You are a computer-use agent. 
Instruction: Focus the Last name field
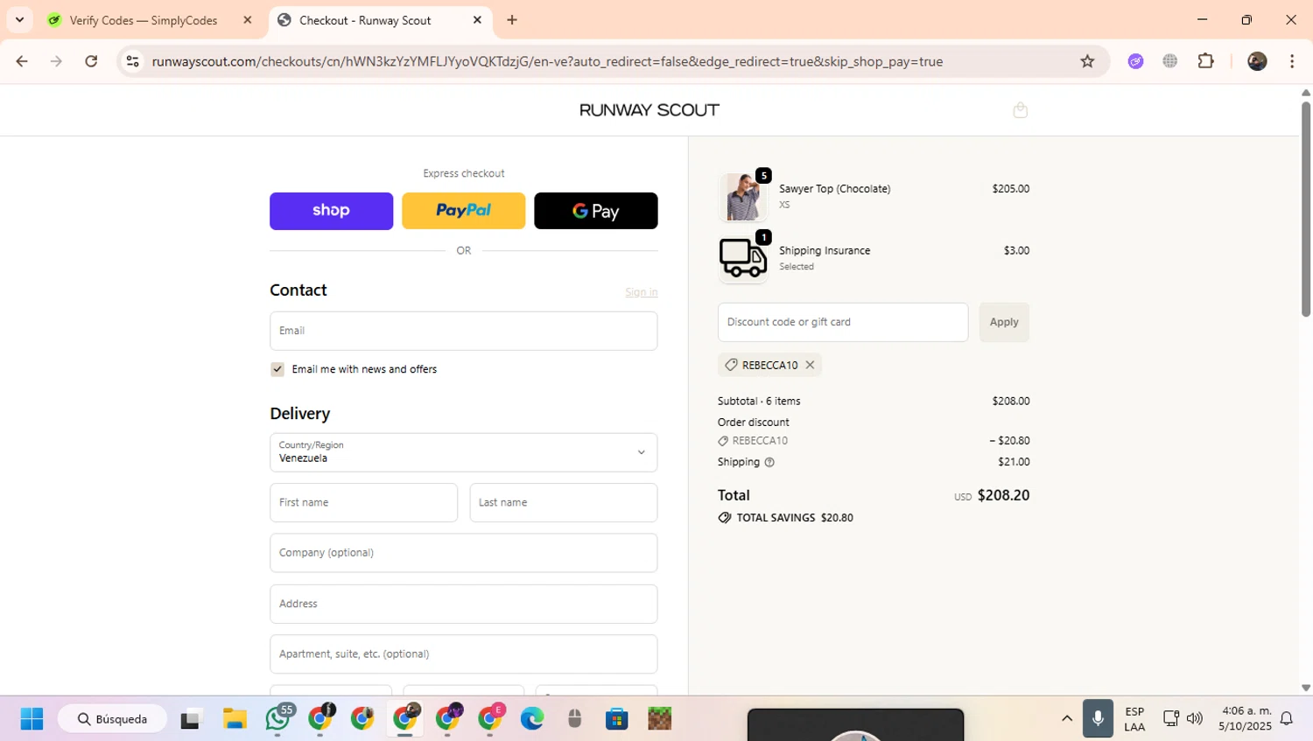[x=563, y=503]
